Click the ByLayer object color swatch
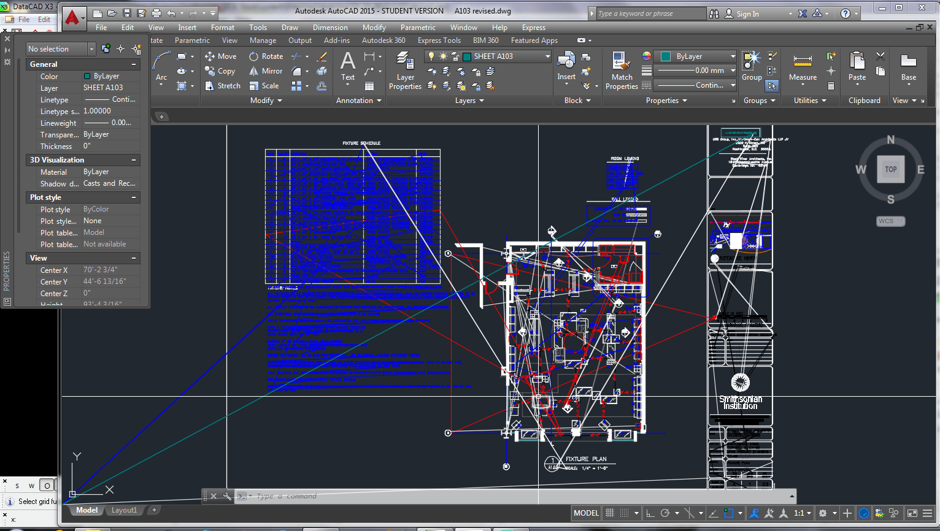The height and width of the screenshot is (531, 940). 666,56
